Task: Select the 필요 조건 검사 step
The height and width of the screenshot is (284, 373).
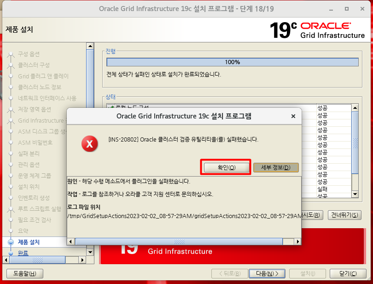Action: tap(35, 220)
